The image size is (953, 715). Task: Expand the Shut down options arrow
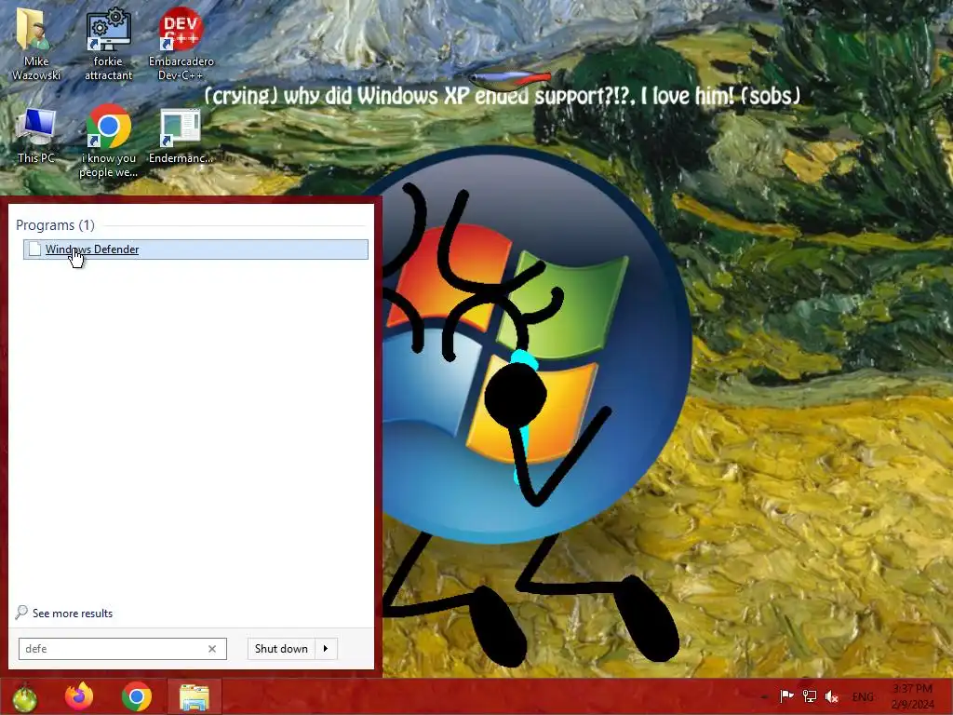coord(326,649)
